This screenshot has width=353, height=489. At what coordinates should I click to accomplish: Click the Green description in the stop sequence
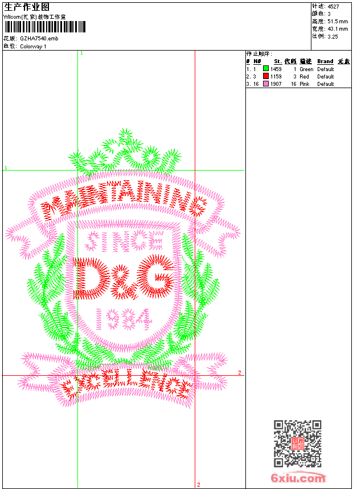click(306, 69)
